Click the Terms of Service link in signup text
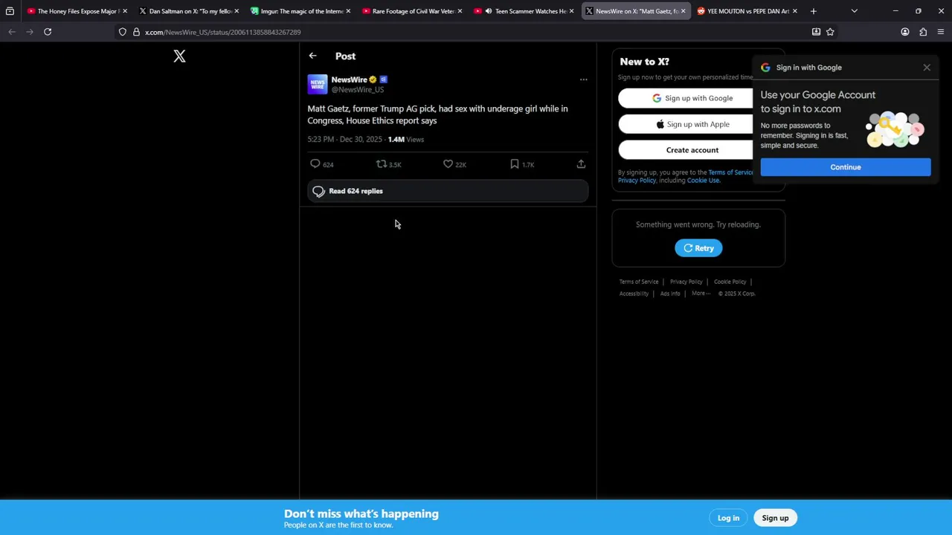952x535 pixels. 730,172
